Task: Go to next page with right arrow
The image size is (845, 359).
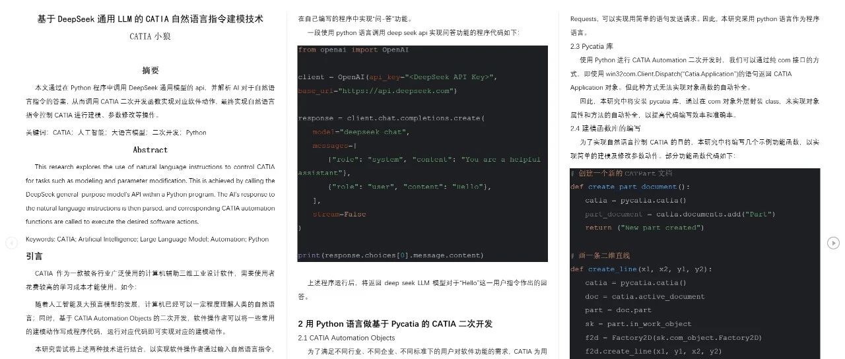Action: [833, 243]
